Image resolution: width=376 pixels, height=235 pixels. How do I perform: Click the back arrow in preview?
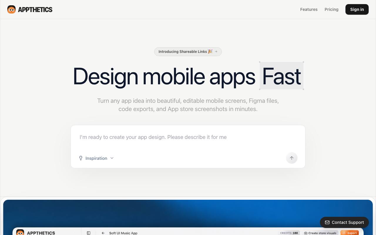point(103,233)
